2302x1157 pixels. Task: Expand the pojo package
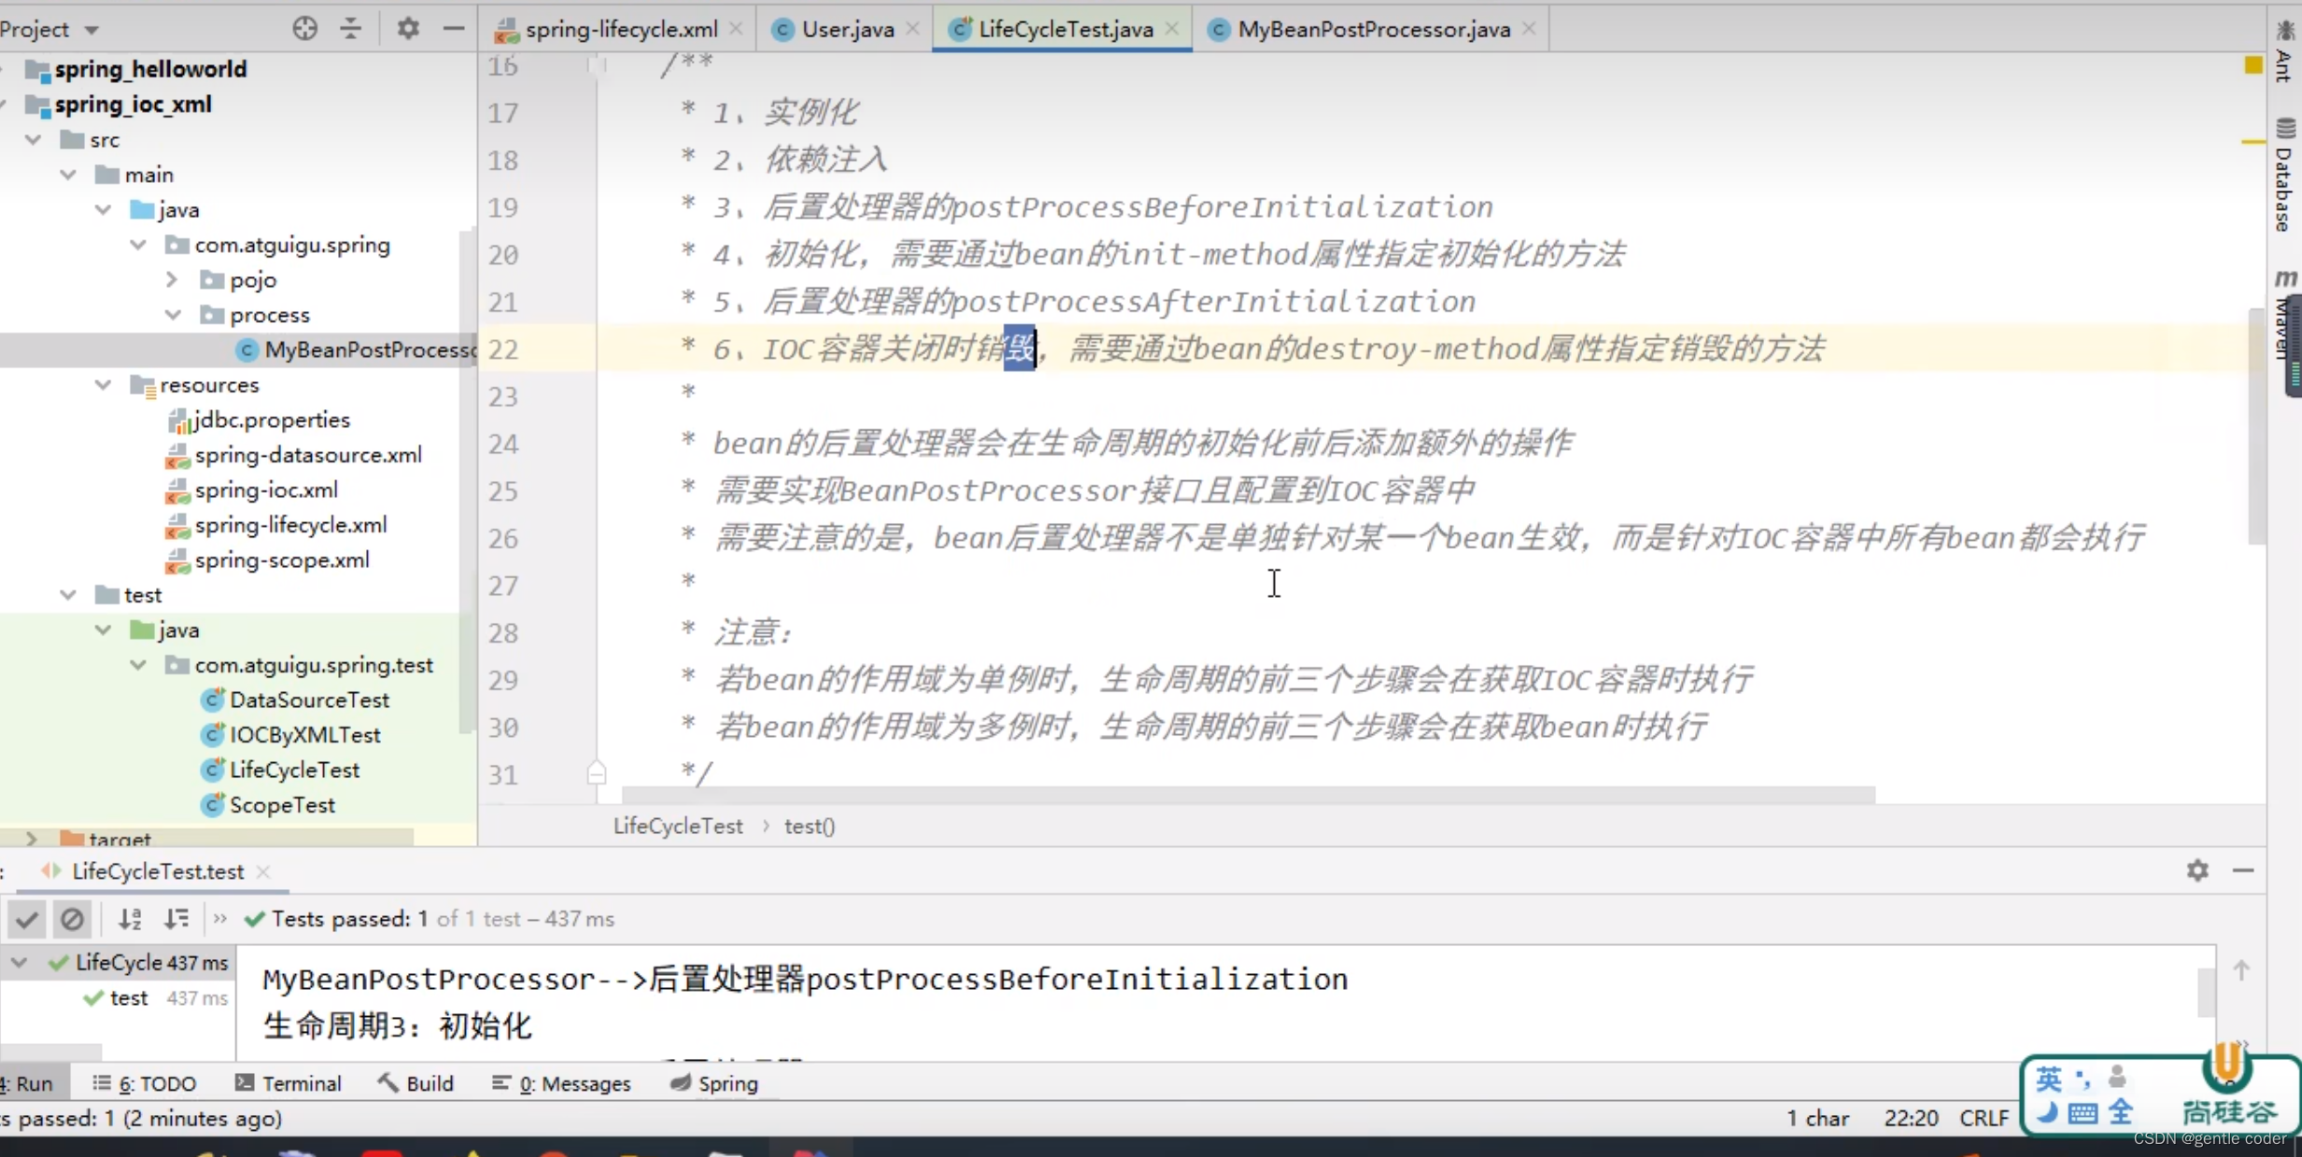coord(173,279)
